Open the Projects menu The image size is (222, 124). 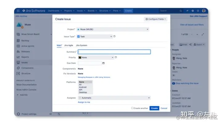pos(69,11)
